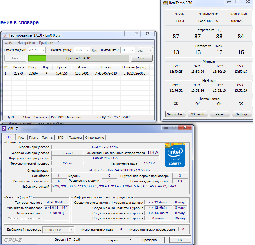Click the 8 мбайт L3 cache value
Viewport: 255px width, 245px height.
coord(158,218)
